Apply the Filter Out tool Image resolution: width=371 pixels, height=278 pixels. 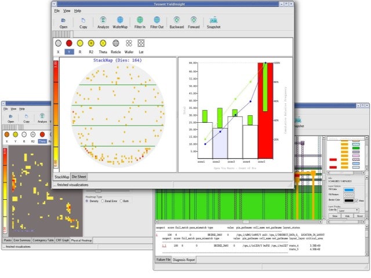pyautogui.click(x=157, y=20)
